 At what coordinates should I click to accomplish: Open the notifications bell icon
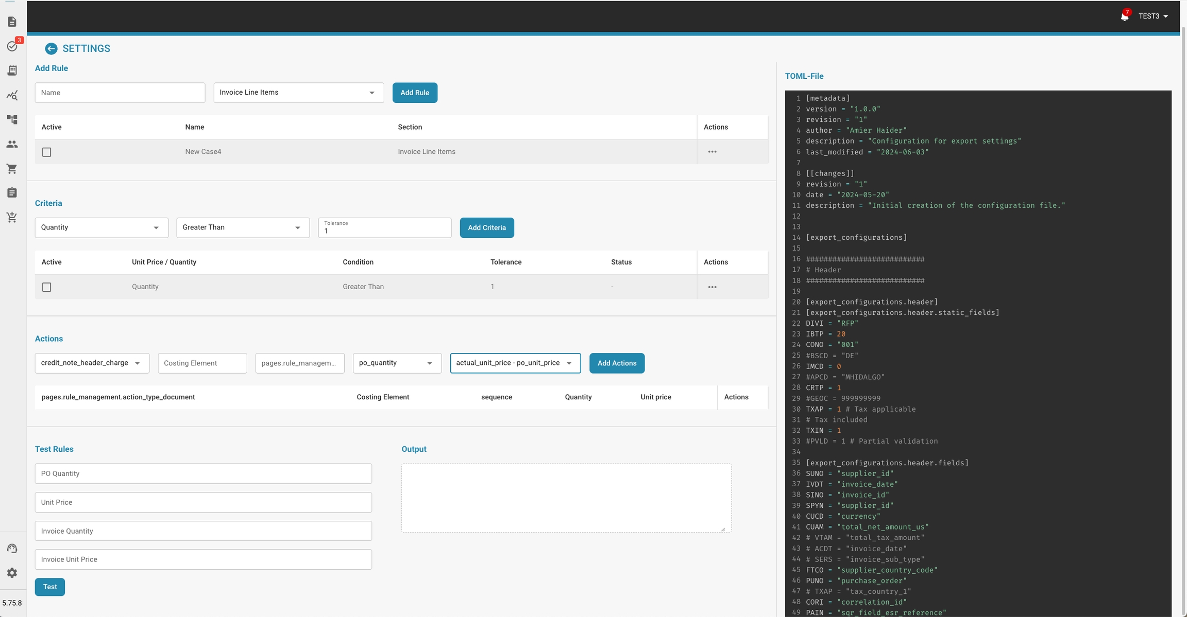pyautogui.click(x=1124, y=16)
